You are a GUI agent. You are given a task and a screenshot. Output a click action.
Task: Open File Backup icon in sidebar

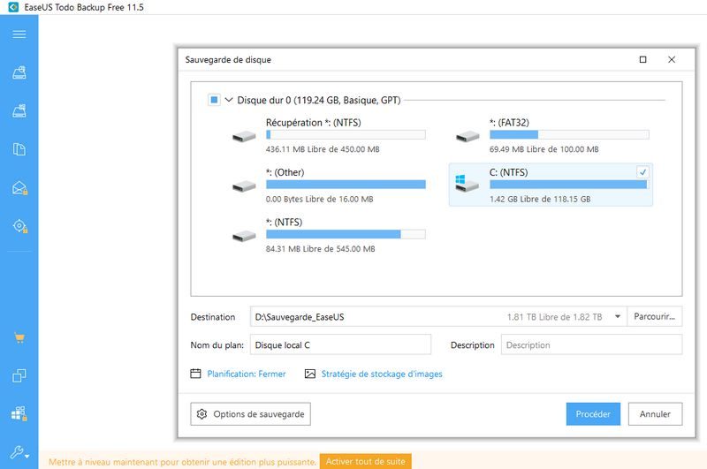point(19,149)
